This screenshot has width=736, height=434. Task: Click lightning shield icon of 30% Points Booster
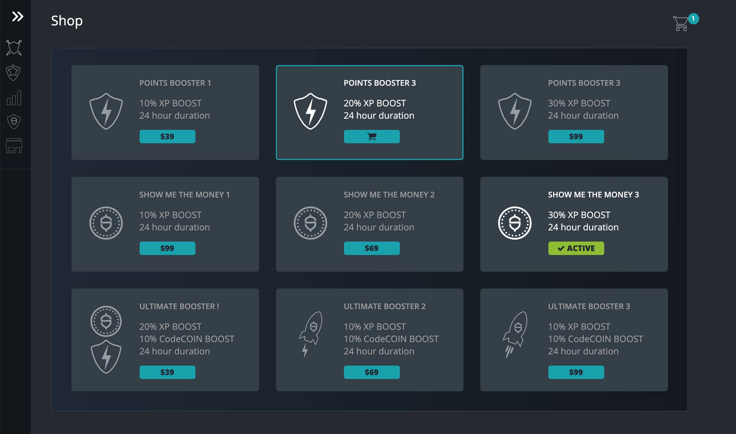[514, 111]
